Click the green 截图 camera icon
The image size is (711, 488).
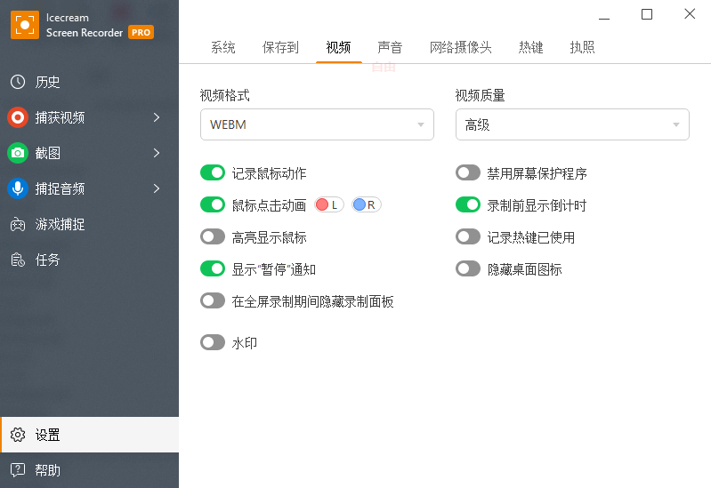[18, 153]
